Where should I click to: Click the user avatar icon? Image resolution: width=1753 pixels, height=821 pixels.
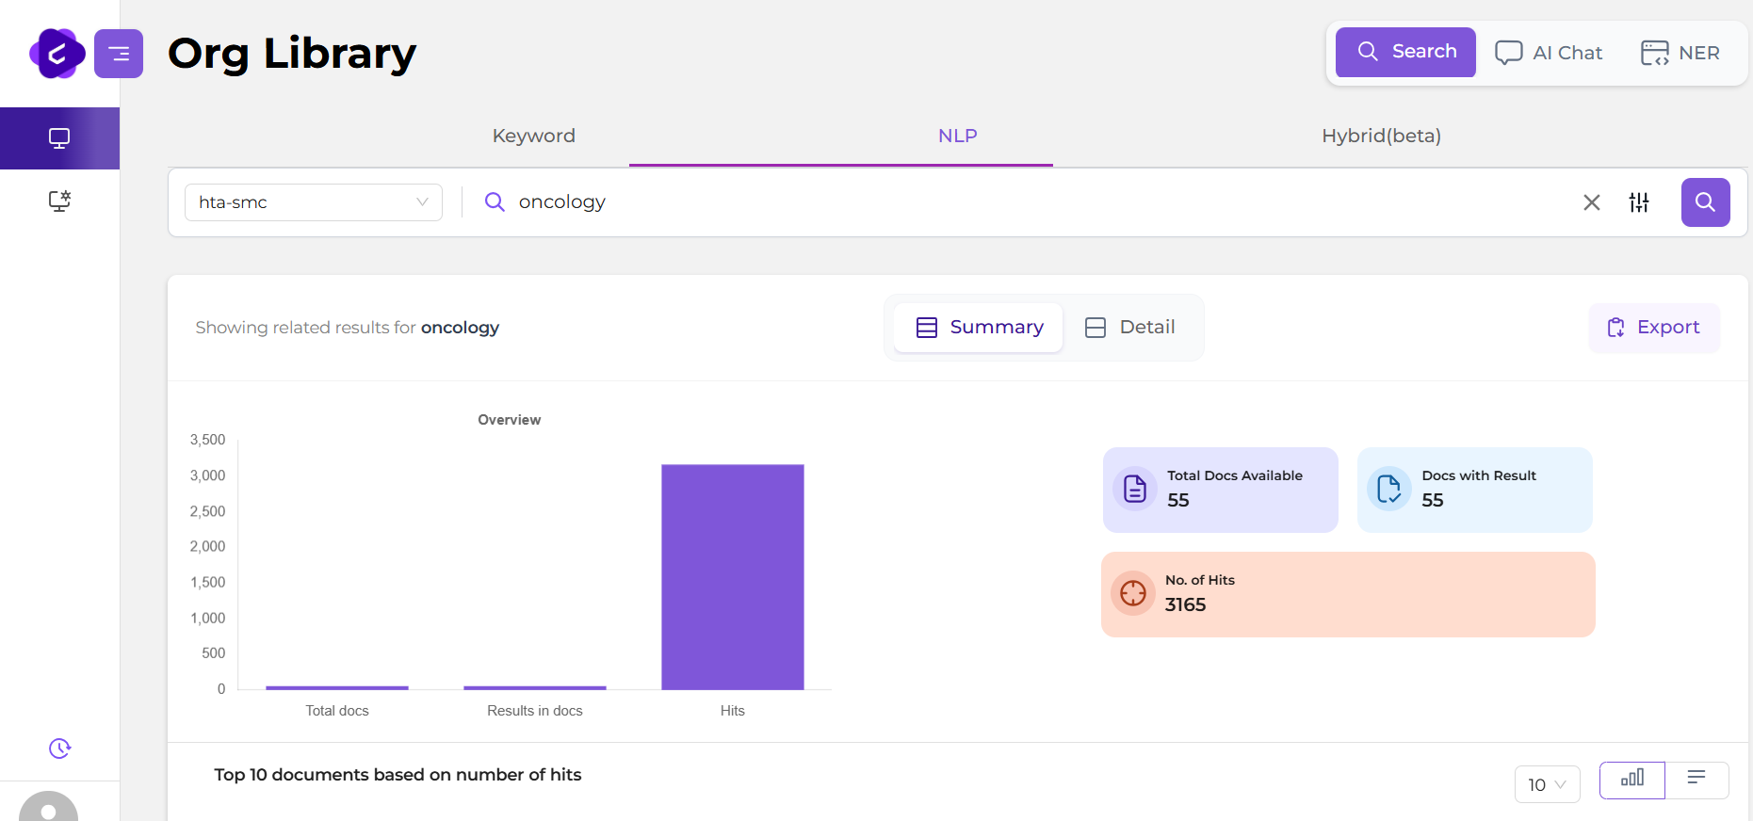tap(48, 808)
